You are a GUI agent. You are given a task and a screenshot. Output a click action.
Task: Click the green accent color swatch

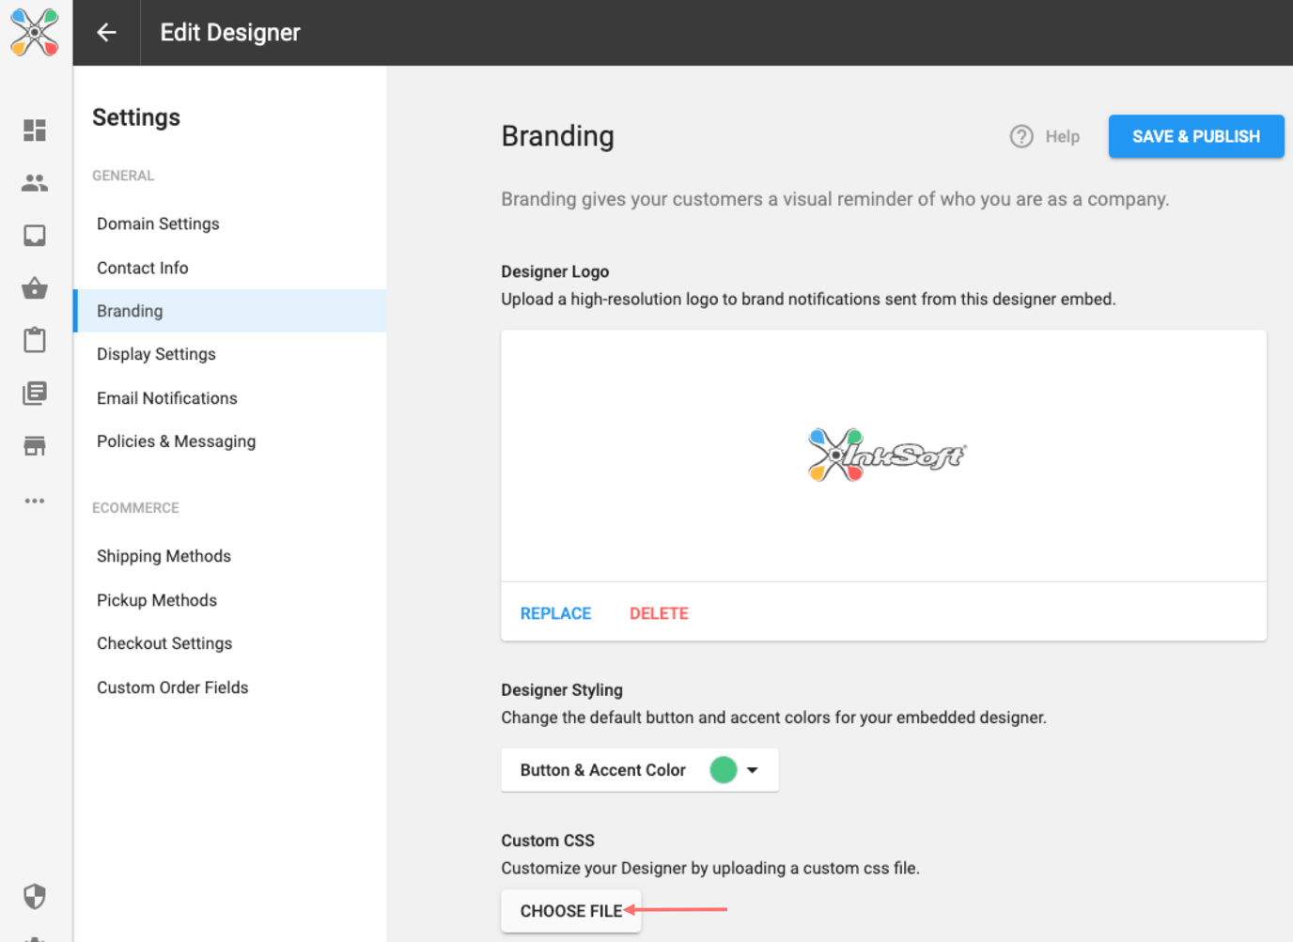[x=723, y=770]
